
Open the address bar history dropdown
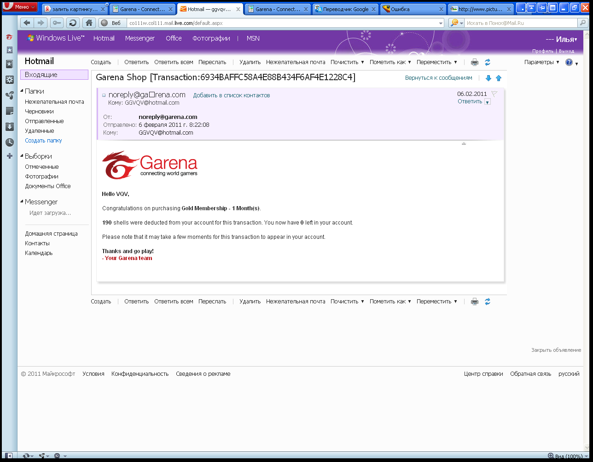[441, 23]
